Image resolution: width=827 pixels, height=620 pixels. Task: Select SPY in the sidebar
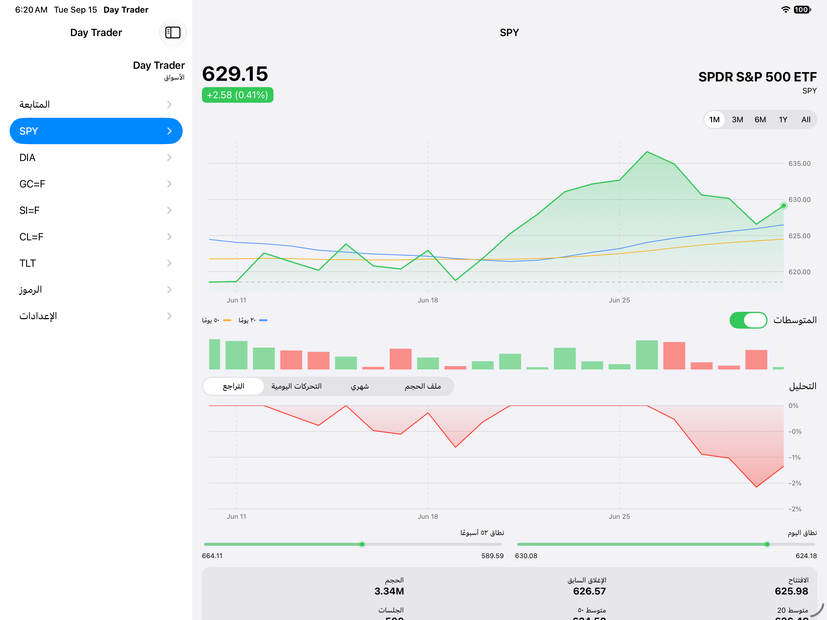point(96,131)
